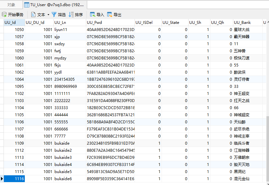This screenshot has width=269, height=185.
Task: Click the table icon on TU_User tab
Action: point(27,5)
